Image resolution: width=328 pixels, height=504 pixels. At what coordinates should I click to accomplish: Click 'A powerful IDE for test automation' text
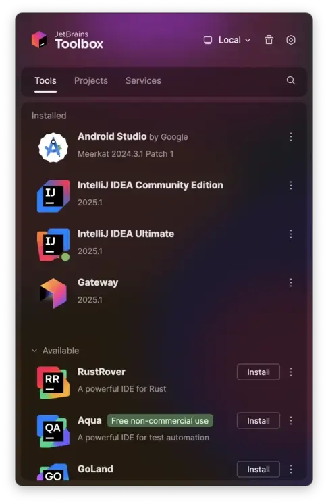pyautogui.click(x=144, y=438)
